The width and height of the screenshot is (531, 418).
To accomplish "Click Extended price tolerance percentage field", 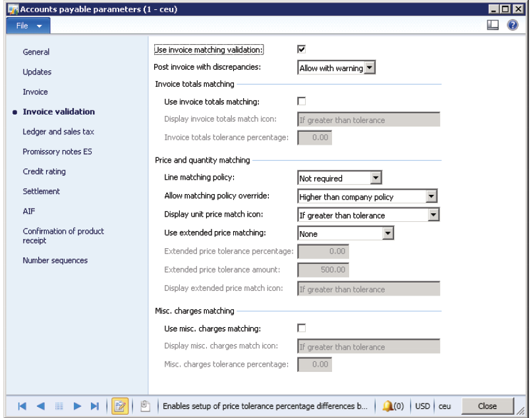I will [x=323, y=251].
